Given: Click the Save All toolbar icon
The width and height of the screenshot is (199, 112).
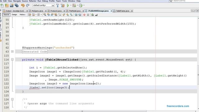Looking at the screenshot, I should click(16, 6).
